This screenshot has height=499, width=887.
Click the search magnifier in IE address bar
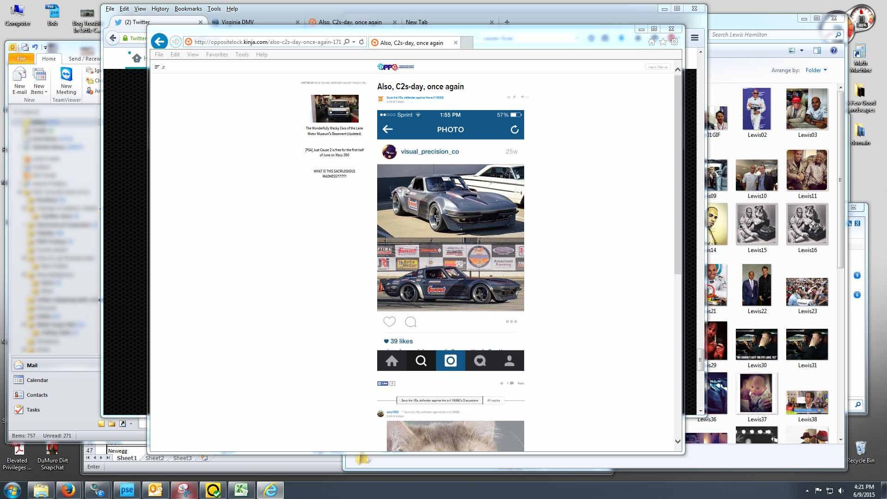click(347, 42)
